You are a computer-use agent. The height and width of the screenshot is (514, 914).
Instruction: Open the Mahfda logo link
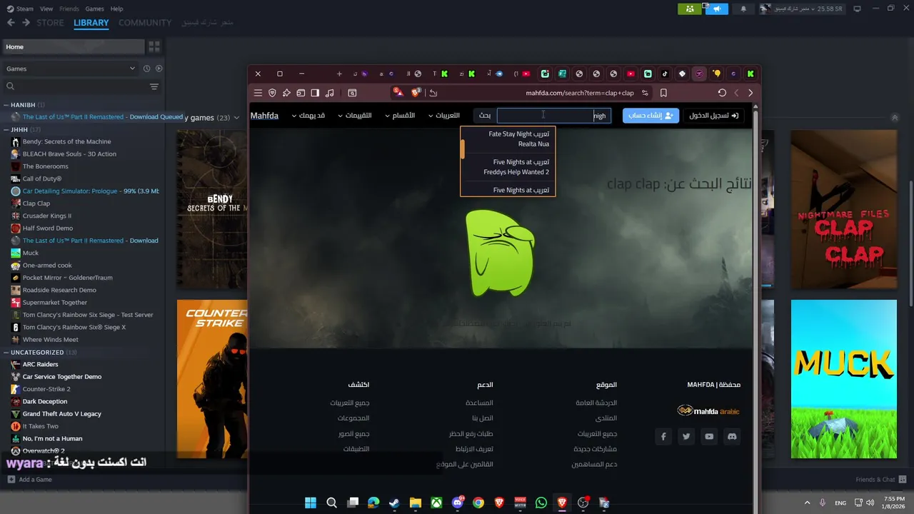coord(264,116)
